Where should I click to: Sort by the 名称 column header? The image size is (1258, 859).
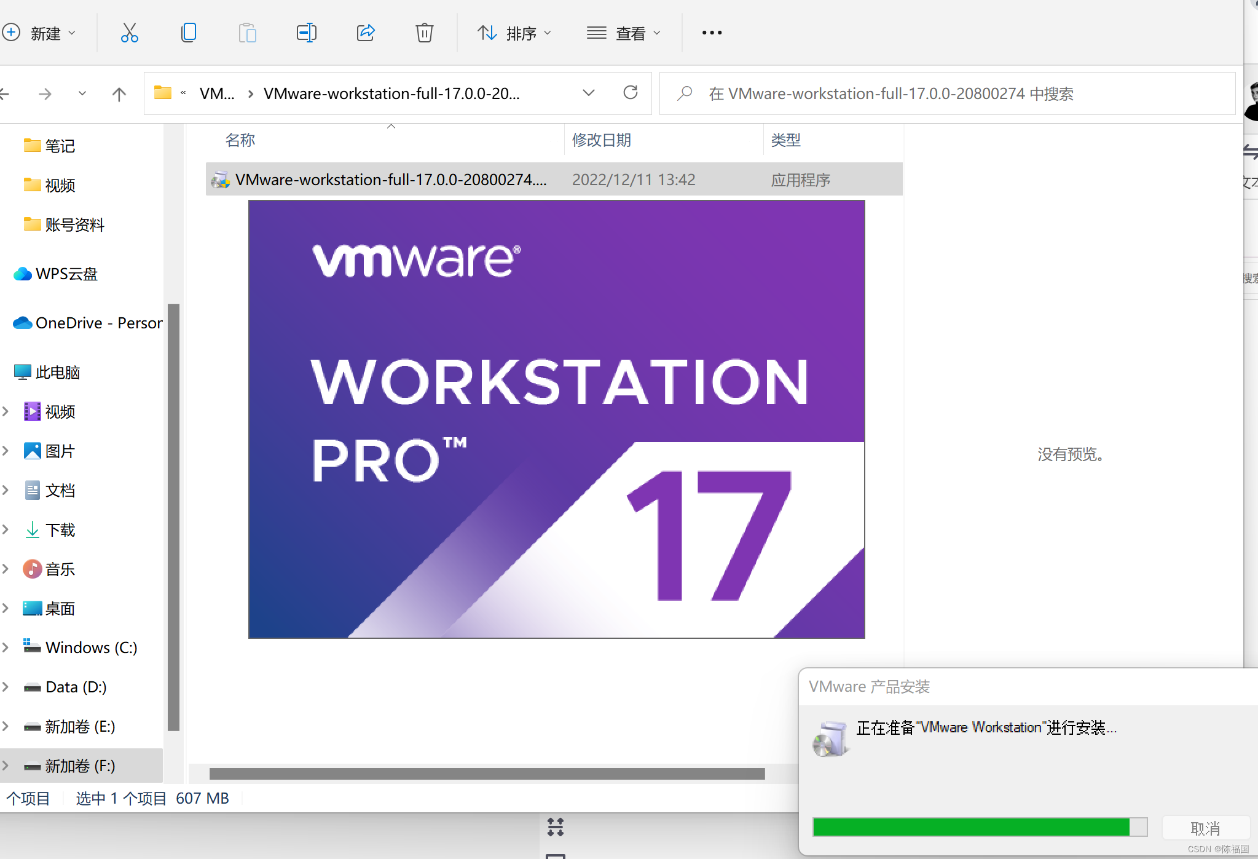[x=240, y=140]
